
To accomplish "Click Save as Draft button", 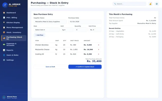I will [x=50, y=67].
